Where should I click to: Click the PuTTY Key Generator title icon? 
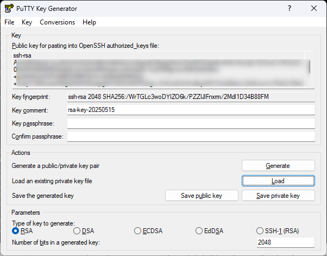point(9,9)
